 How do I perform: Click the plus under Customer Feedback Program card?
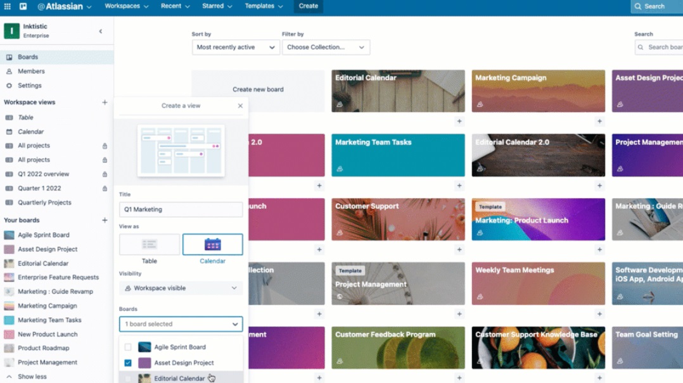pos(459,378)
